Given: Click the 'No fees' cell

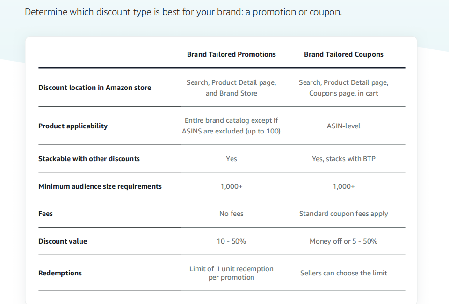Looking at the screenshot, I should pos(232,214).
